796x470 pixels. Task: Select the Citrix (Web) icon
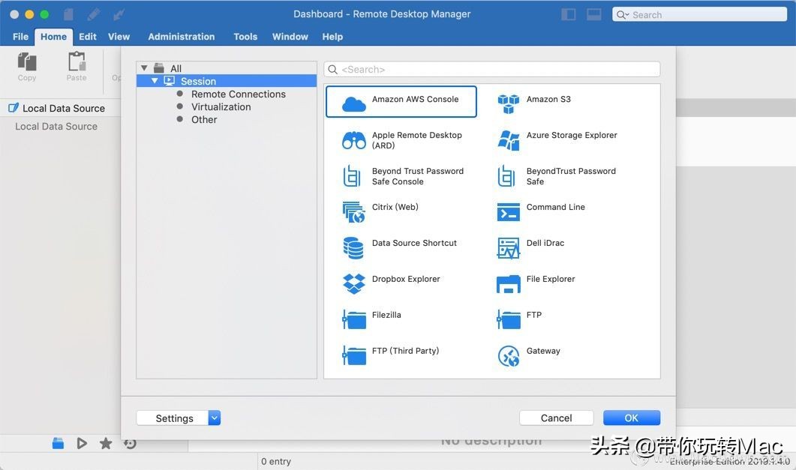point(354,212)
